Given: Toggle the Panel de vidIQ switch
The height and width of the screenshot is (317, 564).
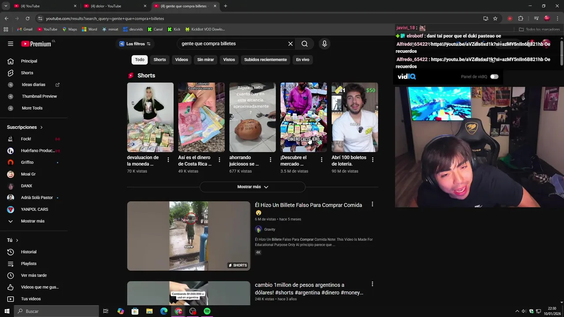Looking at the screenshot, I should [494, 77].
